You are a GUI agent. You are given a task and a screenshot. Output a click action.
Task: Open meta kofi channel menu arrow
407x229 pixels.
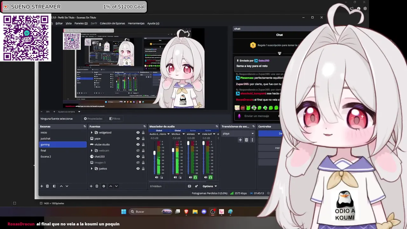pos(214,134)
